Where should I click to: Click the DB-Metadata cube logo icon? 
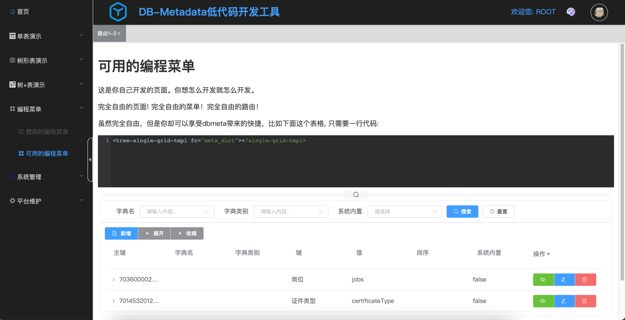click(x=118, y=12)
